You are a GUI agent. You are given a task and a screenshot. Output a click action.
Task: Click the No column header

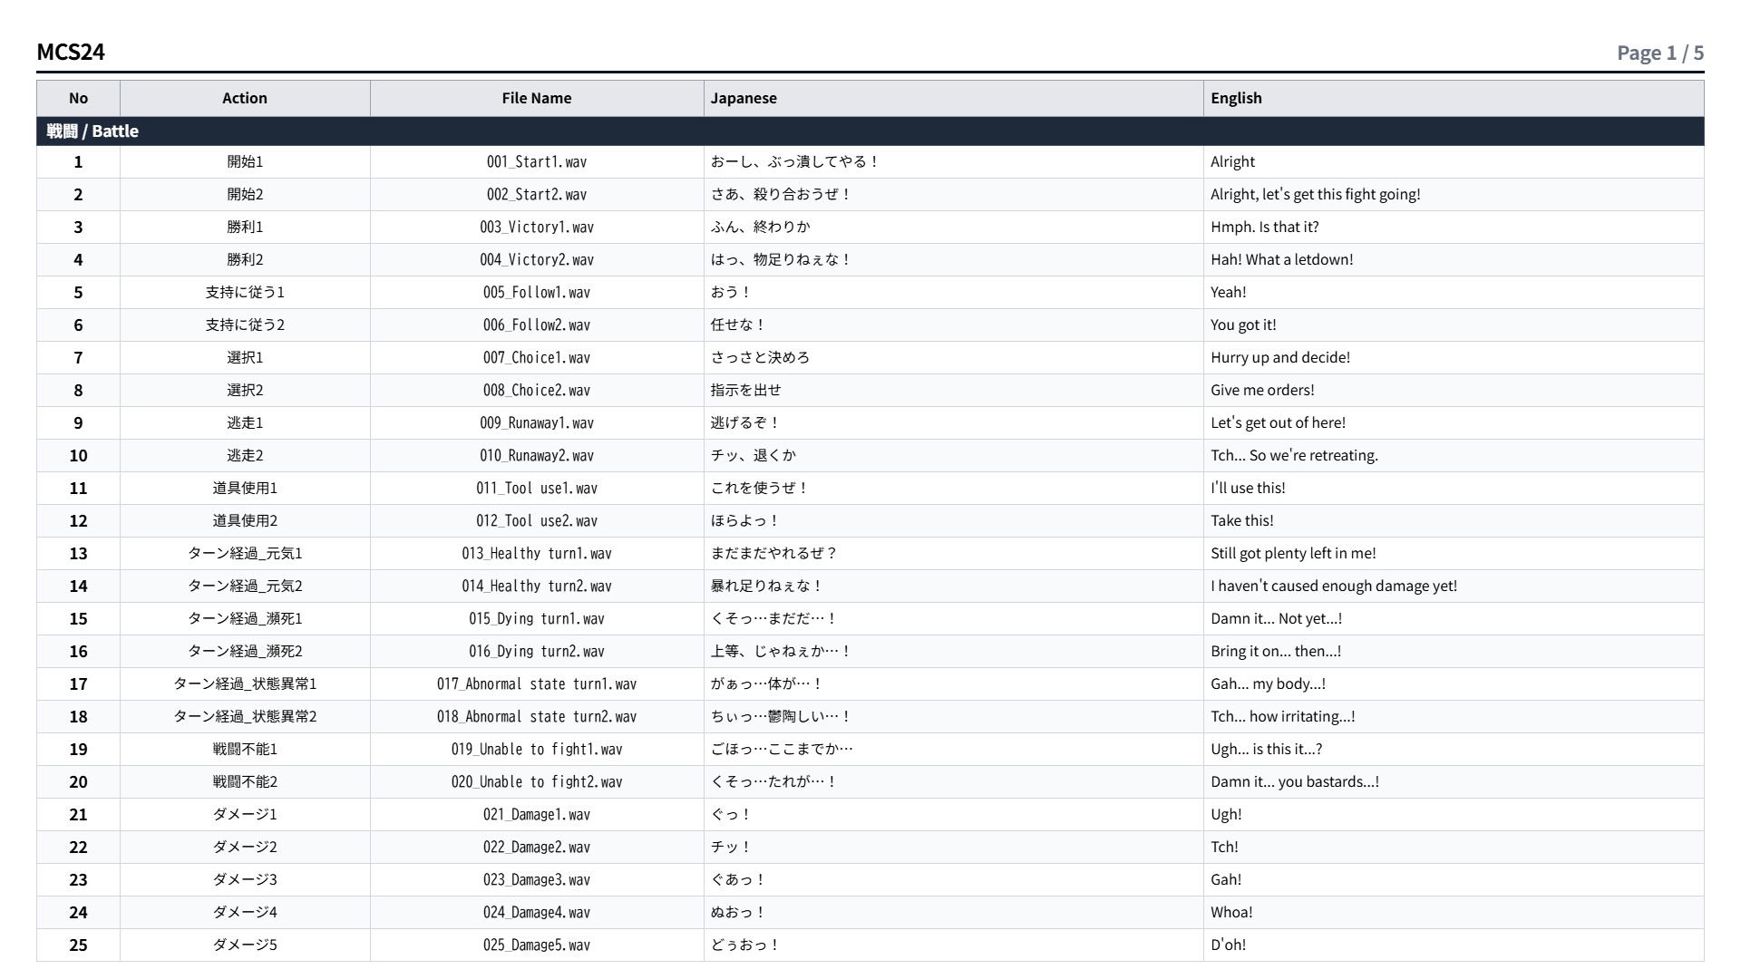point(78,98)
